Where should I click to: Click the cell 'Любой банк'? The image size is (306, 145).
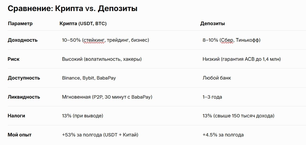tap(217, 78)
